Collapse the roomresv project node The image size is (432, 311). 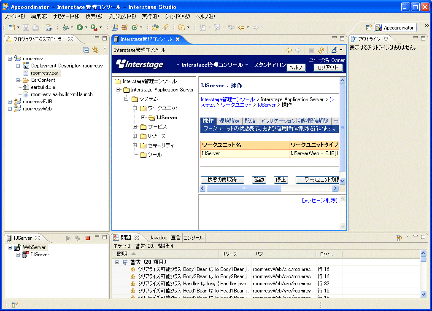tap(10, 59)
